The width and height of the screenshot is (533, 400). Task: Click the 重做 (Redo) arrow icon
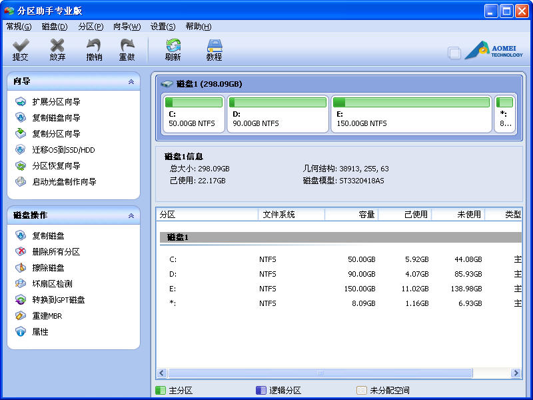[x=127, y=45]
